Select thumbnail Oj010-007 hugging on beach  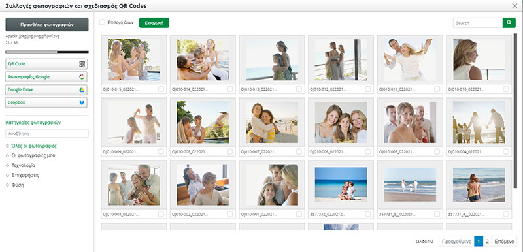pos(272,122)
